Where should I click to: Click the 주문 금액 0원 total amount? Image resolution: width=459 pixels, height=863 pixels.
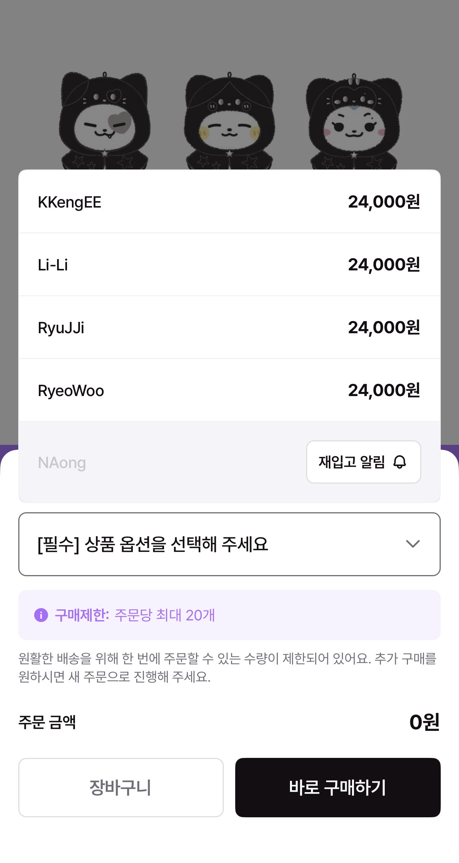[x=424, y=722]
